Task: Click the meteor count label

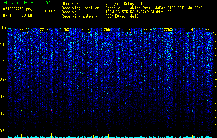Action: point(49,11)
